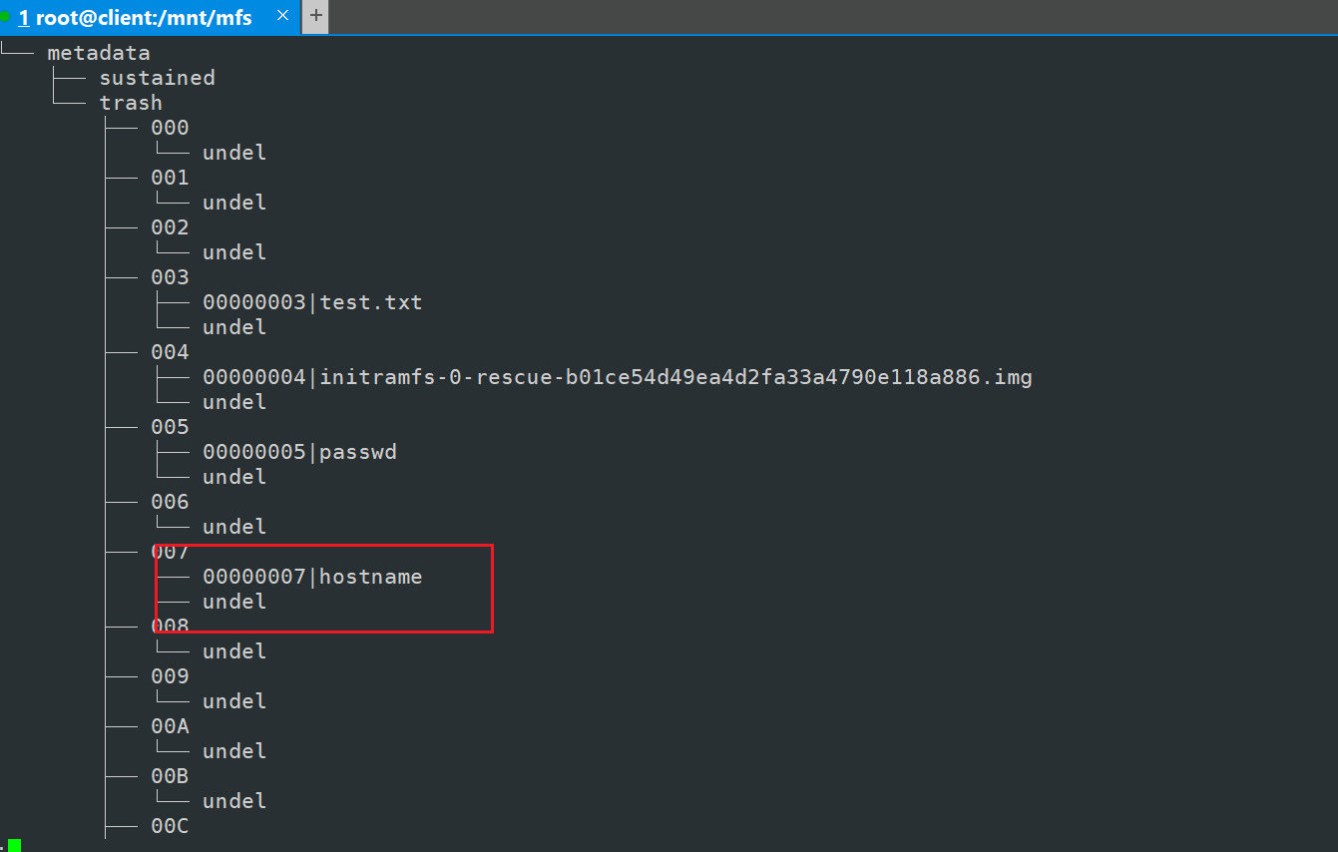Click the 005 directory line
Viewport: 1338px width, 852px height.
coord(170,427)
